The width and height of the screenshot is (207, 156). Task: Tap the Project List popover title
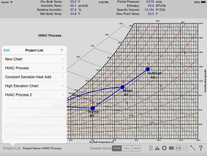(34, 50)
